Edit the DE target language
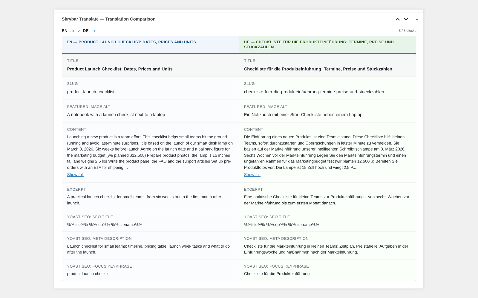This screenshot has height=298, width=478. (92, 31)
